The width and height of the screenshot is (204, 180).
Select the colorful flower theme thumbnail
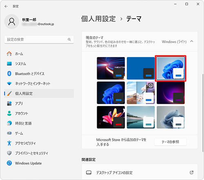111,117
